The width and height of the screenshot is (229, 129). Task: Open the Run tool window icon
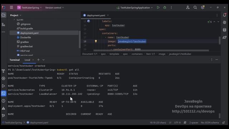(x=4, y=86)
